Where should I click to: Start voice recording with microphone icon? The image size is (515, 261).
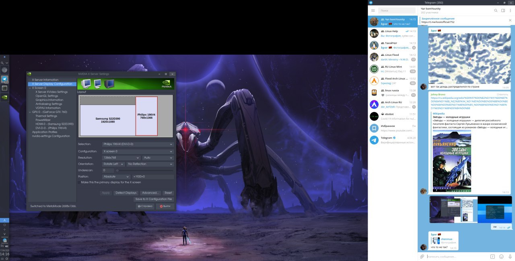510,256
